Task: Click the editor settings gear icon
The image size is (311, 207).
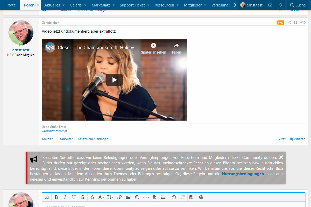Action: (201, 197)
